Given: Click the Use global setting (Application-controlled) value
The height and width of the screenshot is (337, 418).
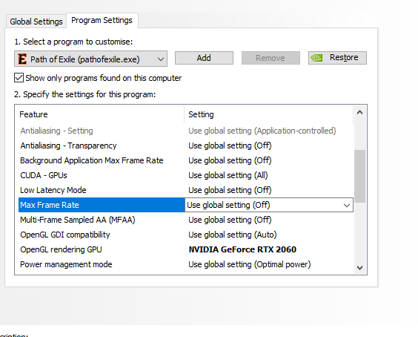Looking at the screenshot, I should pyautogui.click(x=262, y=131).
